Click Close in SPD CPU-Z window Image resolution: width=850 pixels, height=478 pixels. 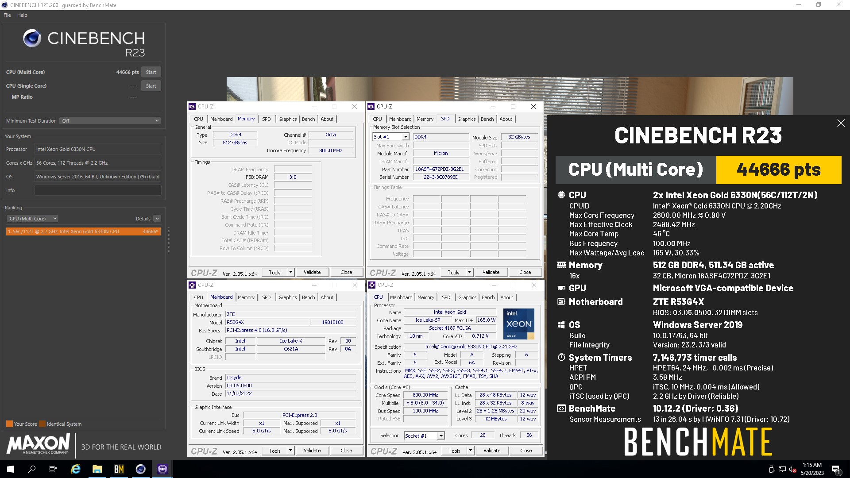click(525, 272)
